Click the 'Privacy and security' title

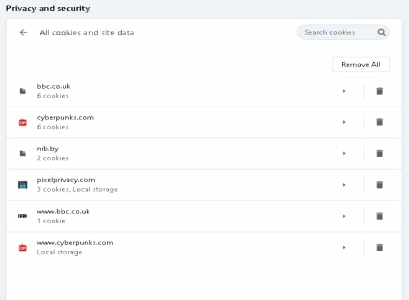coord(48,9)
